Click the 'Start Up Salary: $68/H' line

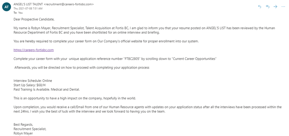(30, 85)
